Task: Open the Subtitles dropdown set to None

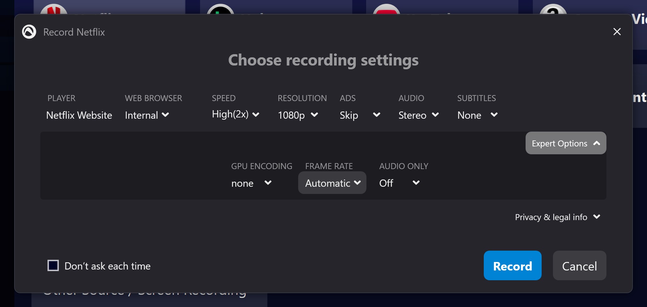Action: [x=477, y=115]
